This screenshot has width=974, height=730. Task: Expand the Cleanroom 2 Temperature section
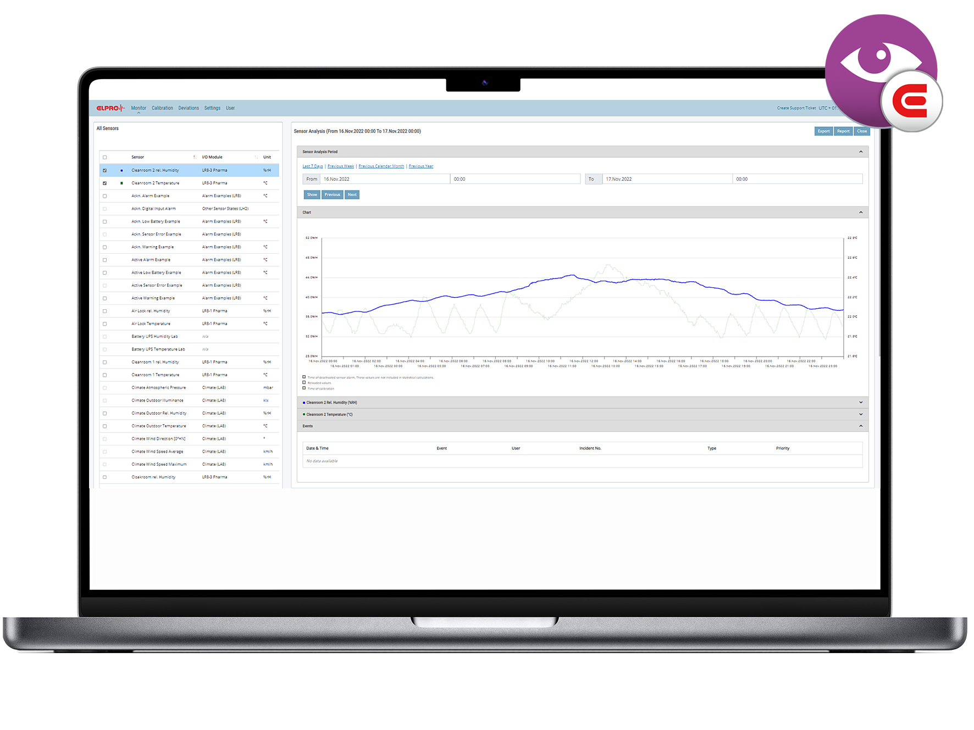[861, 415]
